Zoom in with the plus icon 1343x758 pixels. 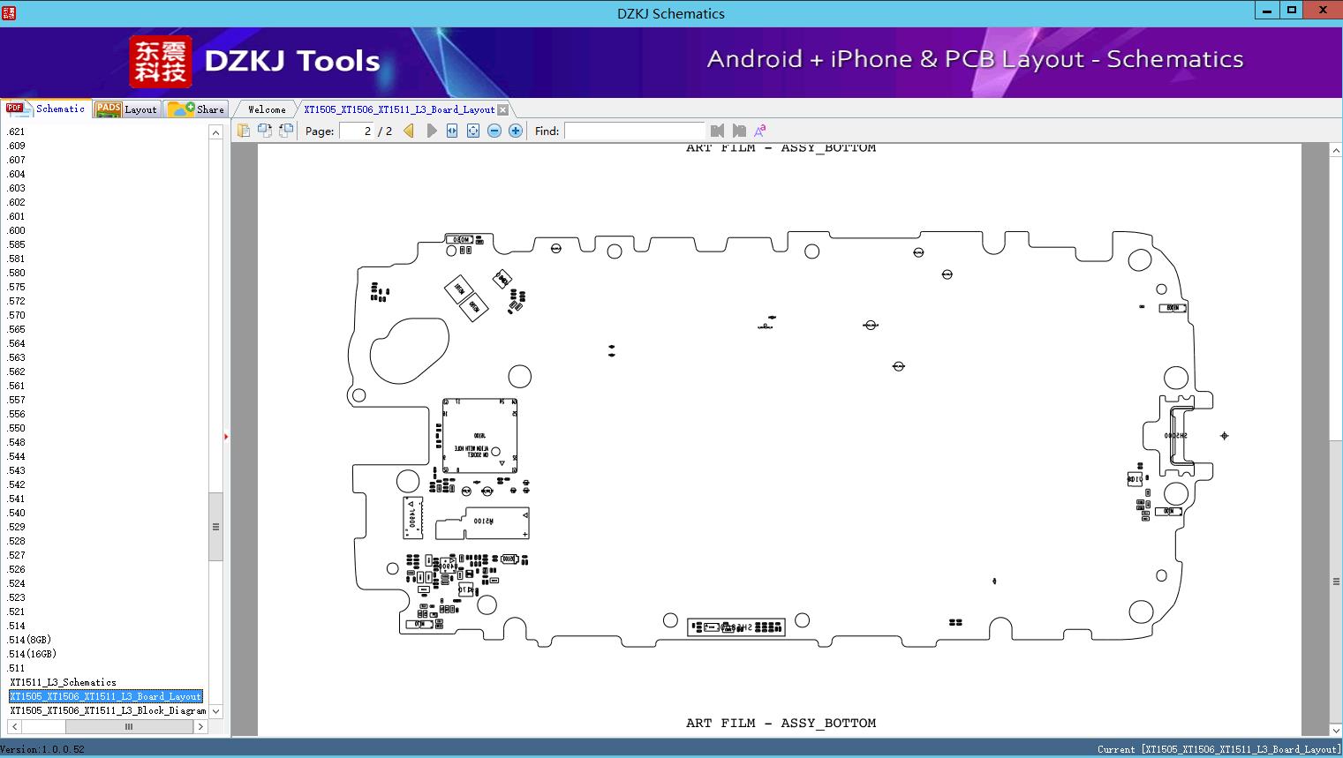516,131
